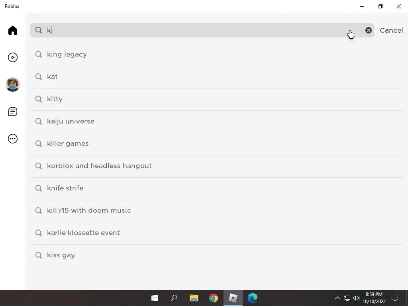This screenshot has width=408, height=306.
Task: Open the notification center icon
Action: 395,298
